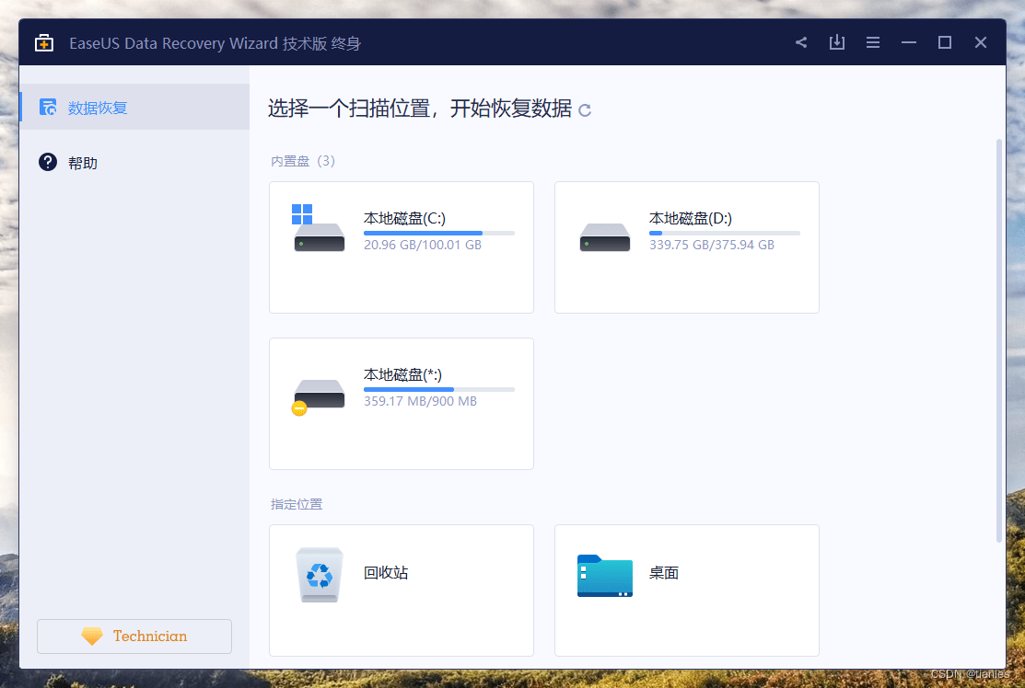Viewport: 1025px width, 688px height.
Task: Open the hamburger menu in the title bar
Action: coord(872,41)
